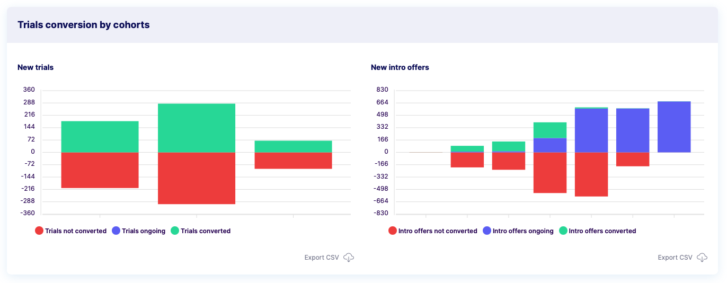This screenshot has width=727, height=283.
Task: Click Export CSV link for New trials chart
Action: click(x=321, y=258)
